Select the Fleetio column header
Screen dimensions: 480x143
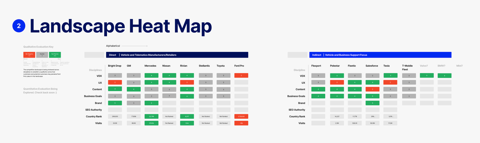pos(352,66)
